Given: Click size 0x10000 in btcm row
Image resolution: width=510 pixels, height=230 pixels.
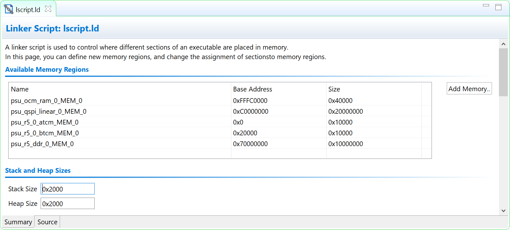Looking at the screenshot, I should tap(340, 133).
